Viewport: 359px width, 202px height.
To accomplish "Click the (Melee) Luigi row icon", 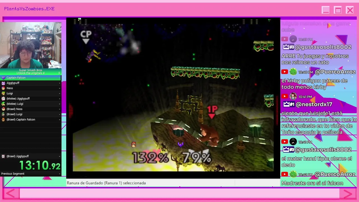I will click(3, 104).
